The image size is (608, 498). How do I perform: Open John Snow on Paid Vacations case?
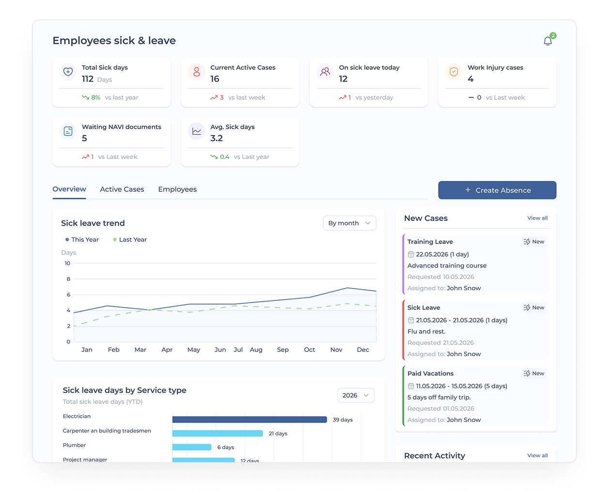(x=464, y=420)
